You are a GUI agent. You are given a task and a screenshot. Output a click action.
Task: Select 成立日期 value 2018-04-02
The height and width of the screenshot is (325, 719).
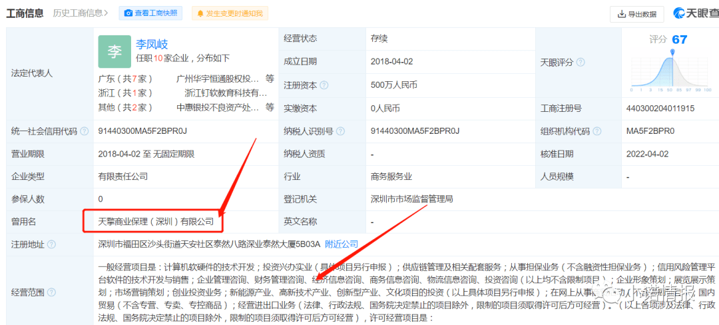click(393, 61)
